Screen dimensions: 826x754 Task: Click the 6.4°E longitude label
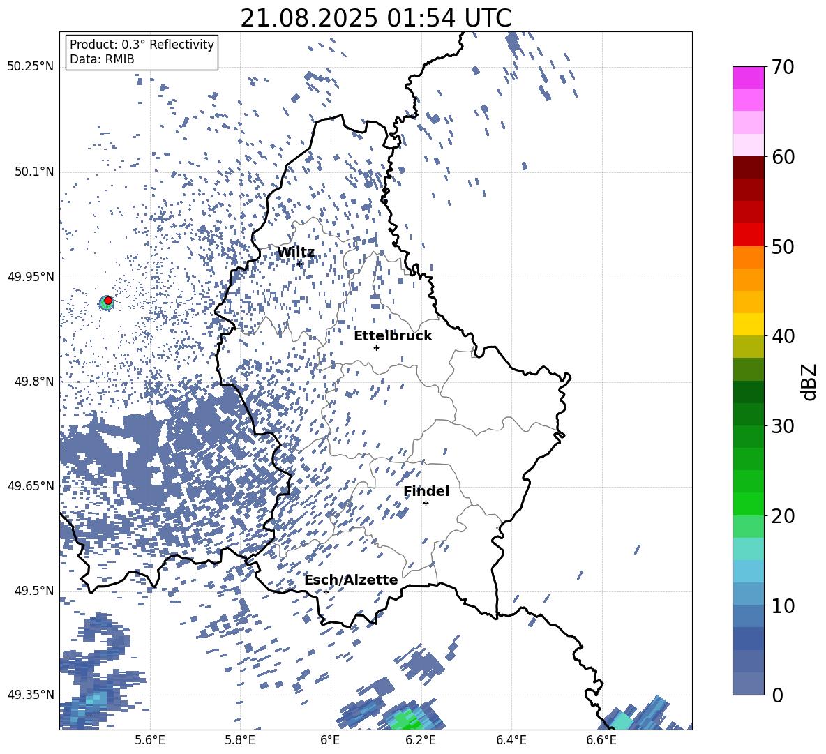point(511,740)
